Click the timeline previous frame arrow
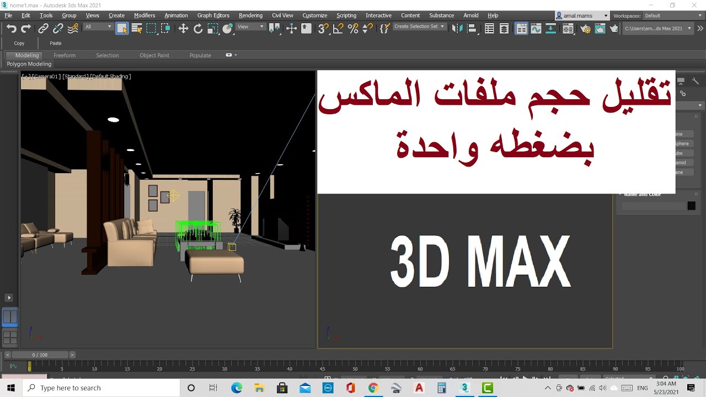706x397 pixels. [x=7, y=355]
